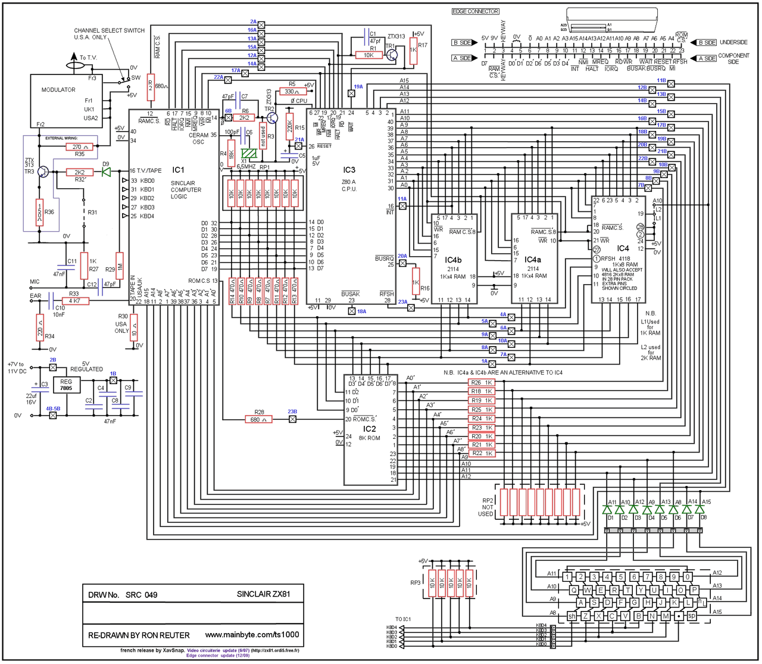Click 'Edge connector update (12/09)' note

tap(218, 656)
